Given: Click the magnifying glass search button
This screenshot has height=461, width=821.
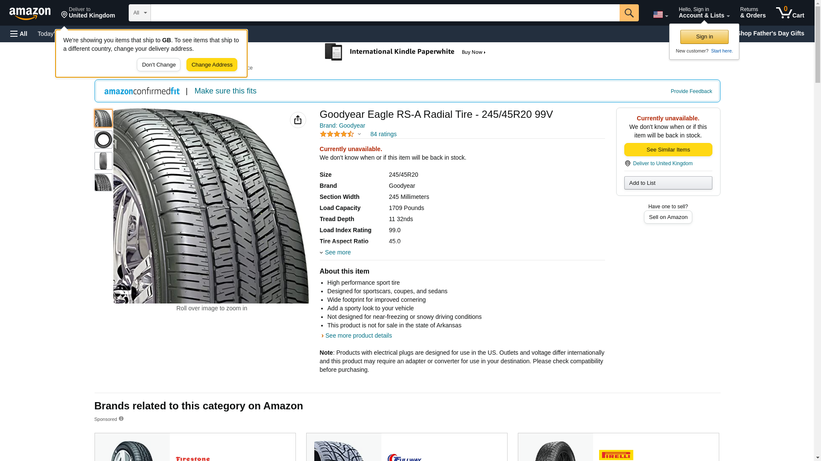Looking at the screenshot, I should 629,13.
